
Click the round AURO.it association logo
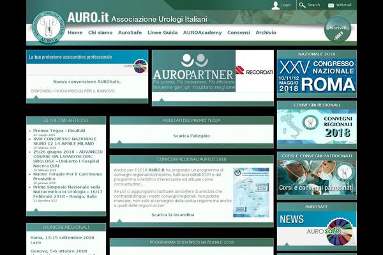click(x=49, y=27)
